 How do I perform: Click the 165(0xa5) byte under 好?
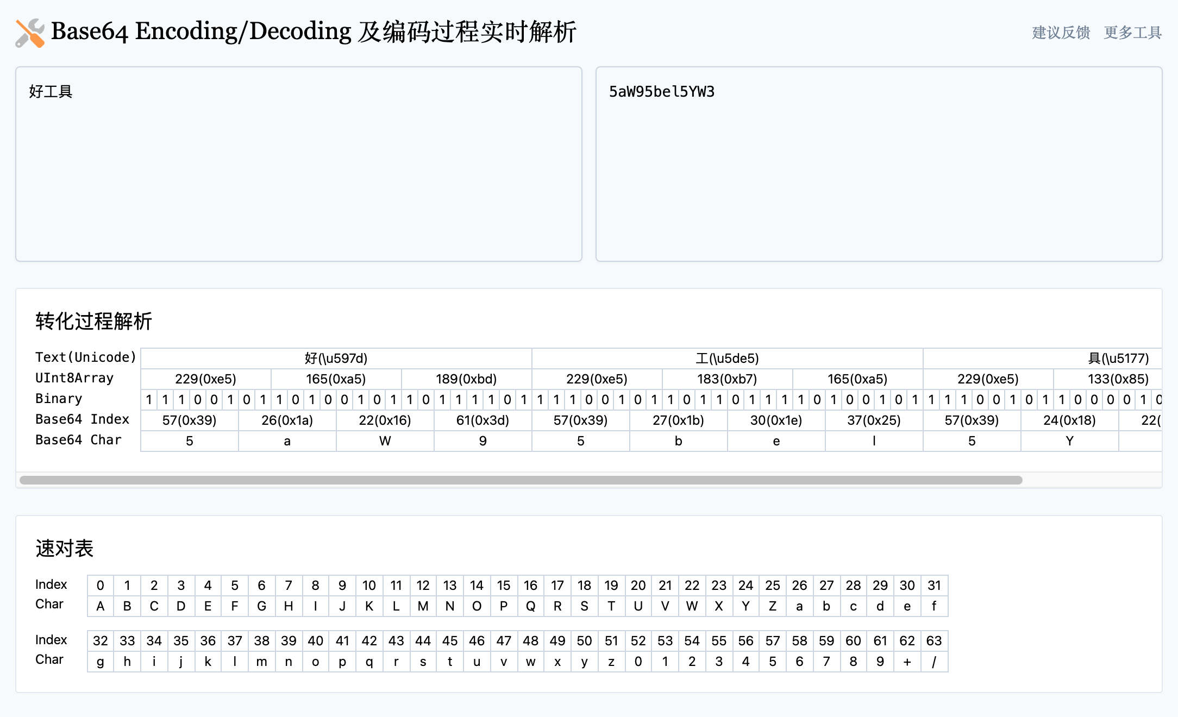[x=336, y=379]
